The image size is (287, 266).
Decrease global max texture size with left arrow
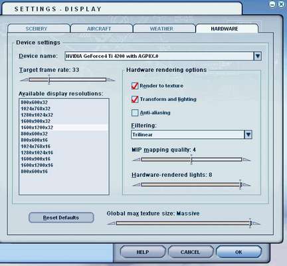(111, 223)
